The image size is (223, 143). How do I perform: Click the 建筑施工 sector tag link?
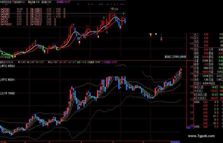(x=168, y=57)
